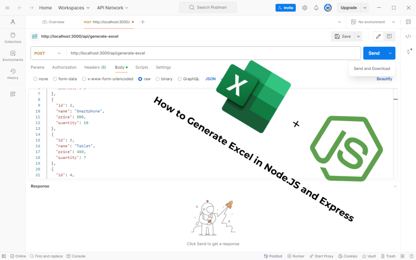Screen dimensions: 416x260
Task: Open the tabs list chevron
Action: [339, 22]
